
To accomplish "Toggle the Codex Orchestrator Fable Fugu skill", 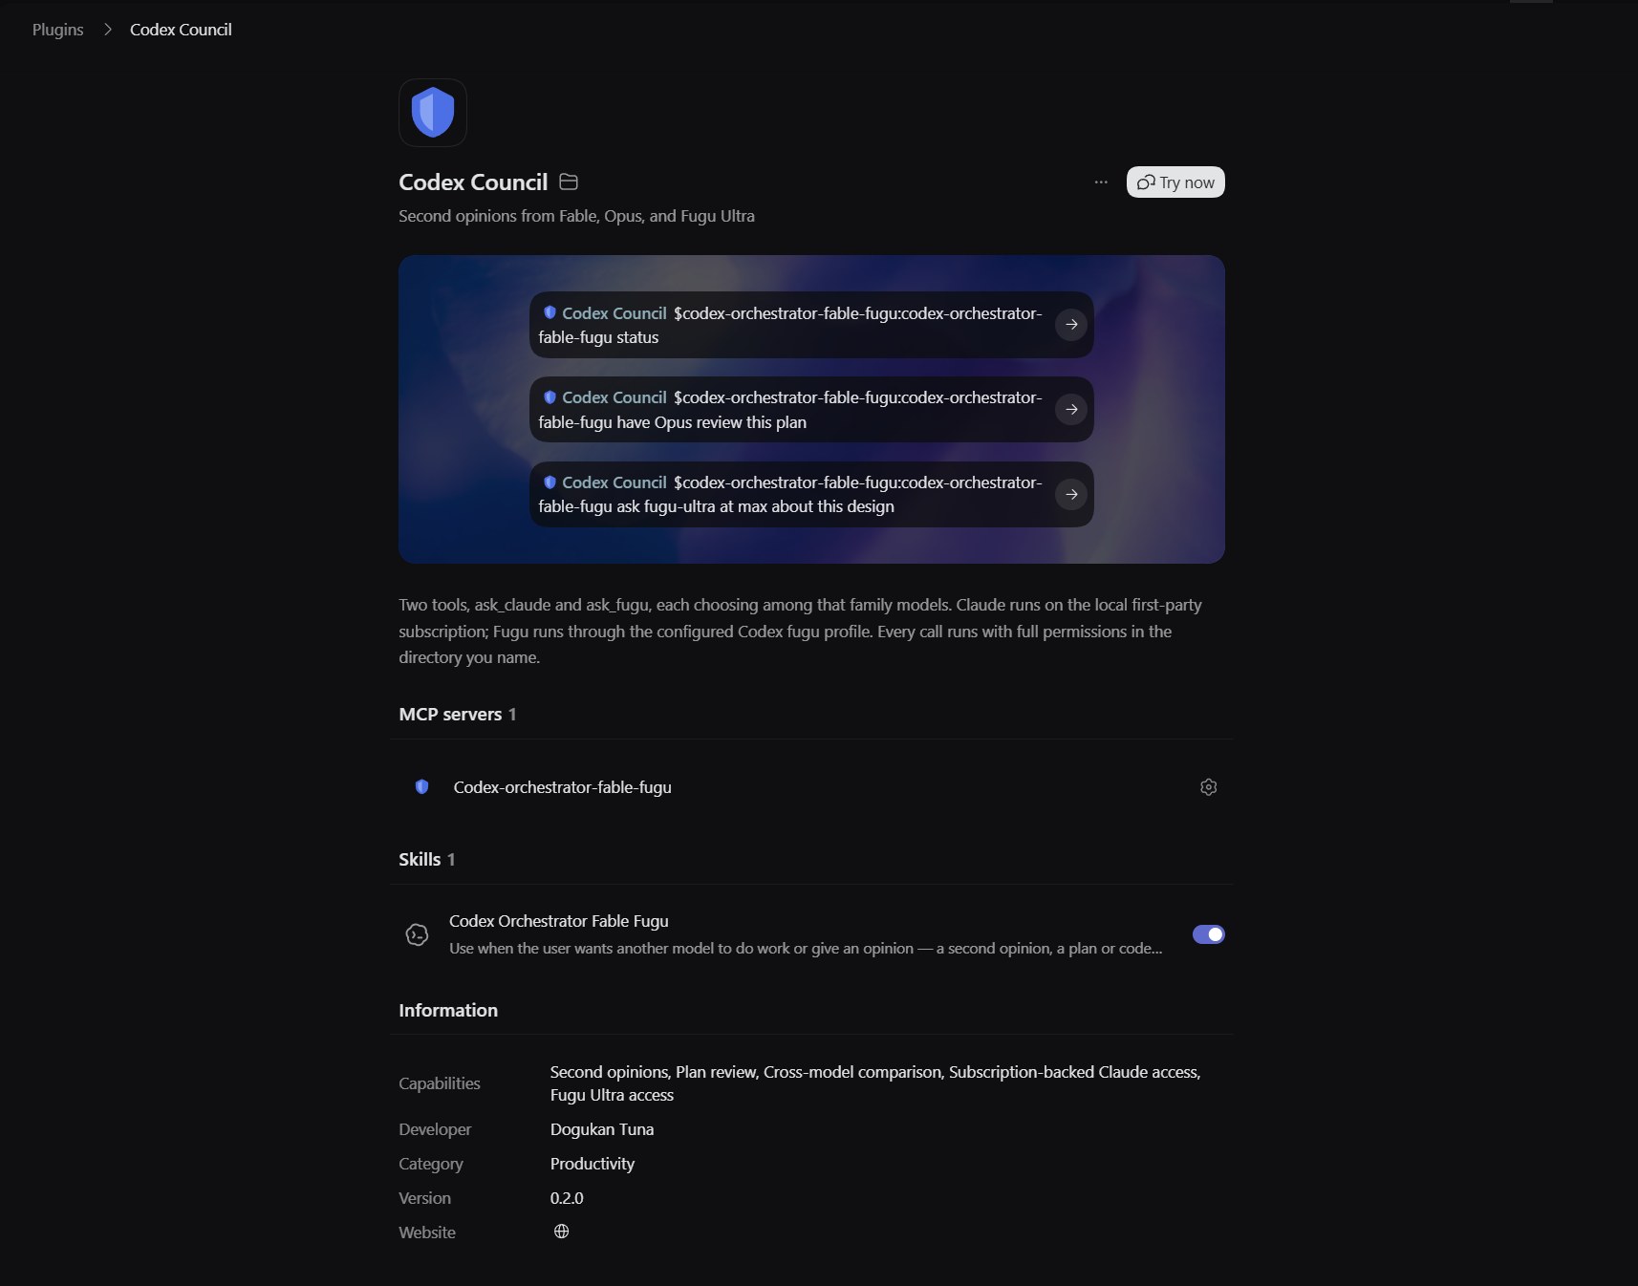I will point(1208,934).
